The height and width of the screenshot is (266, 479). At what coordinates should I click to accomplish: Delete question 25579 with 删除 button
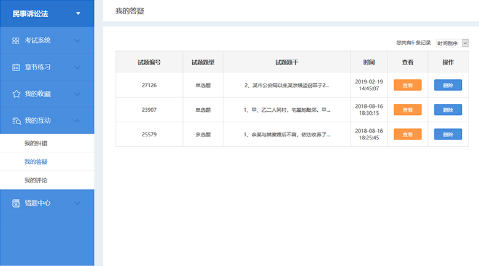coord(448,134)
